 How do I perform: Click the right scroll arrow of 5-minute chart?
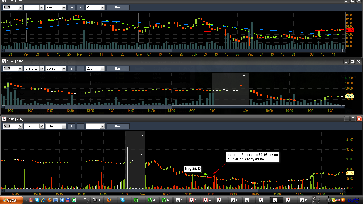pyautogui.click(x=343, y=107)
